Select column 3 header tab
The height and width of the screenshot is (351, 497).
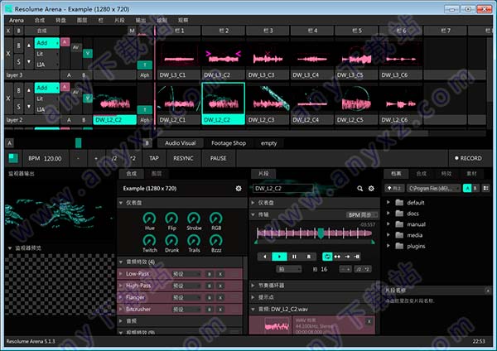tap(268, 31)
